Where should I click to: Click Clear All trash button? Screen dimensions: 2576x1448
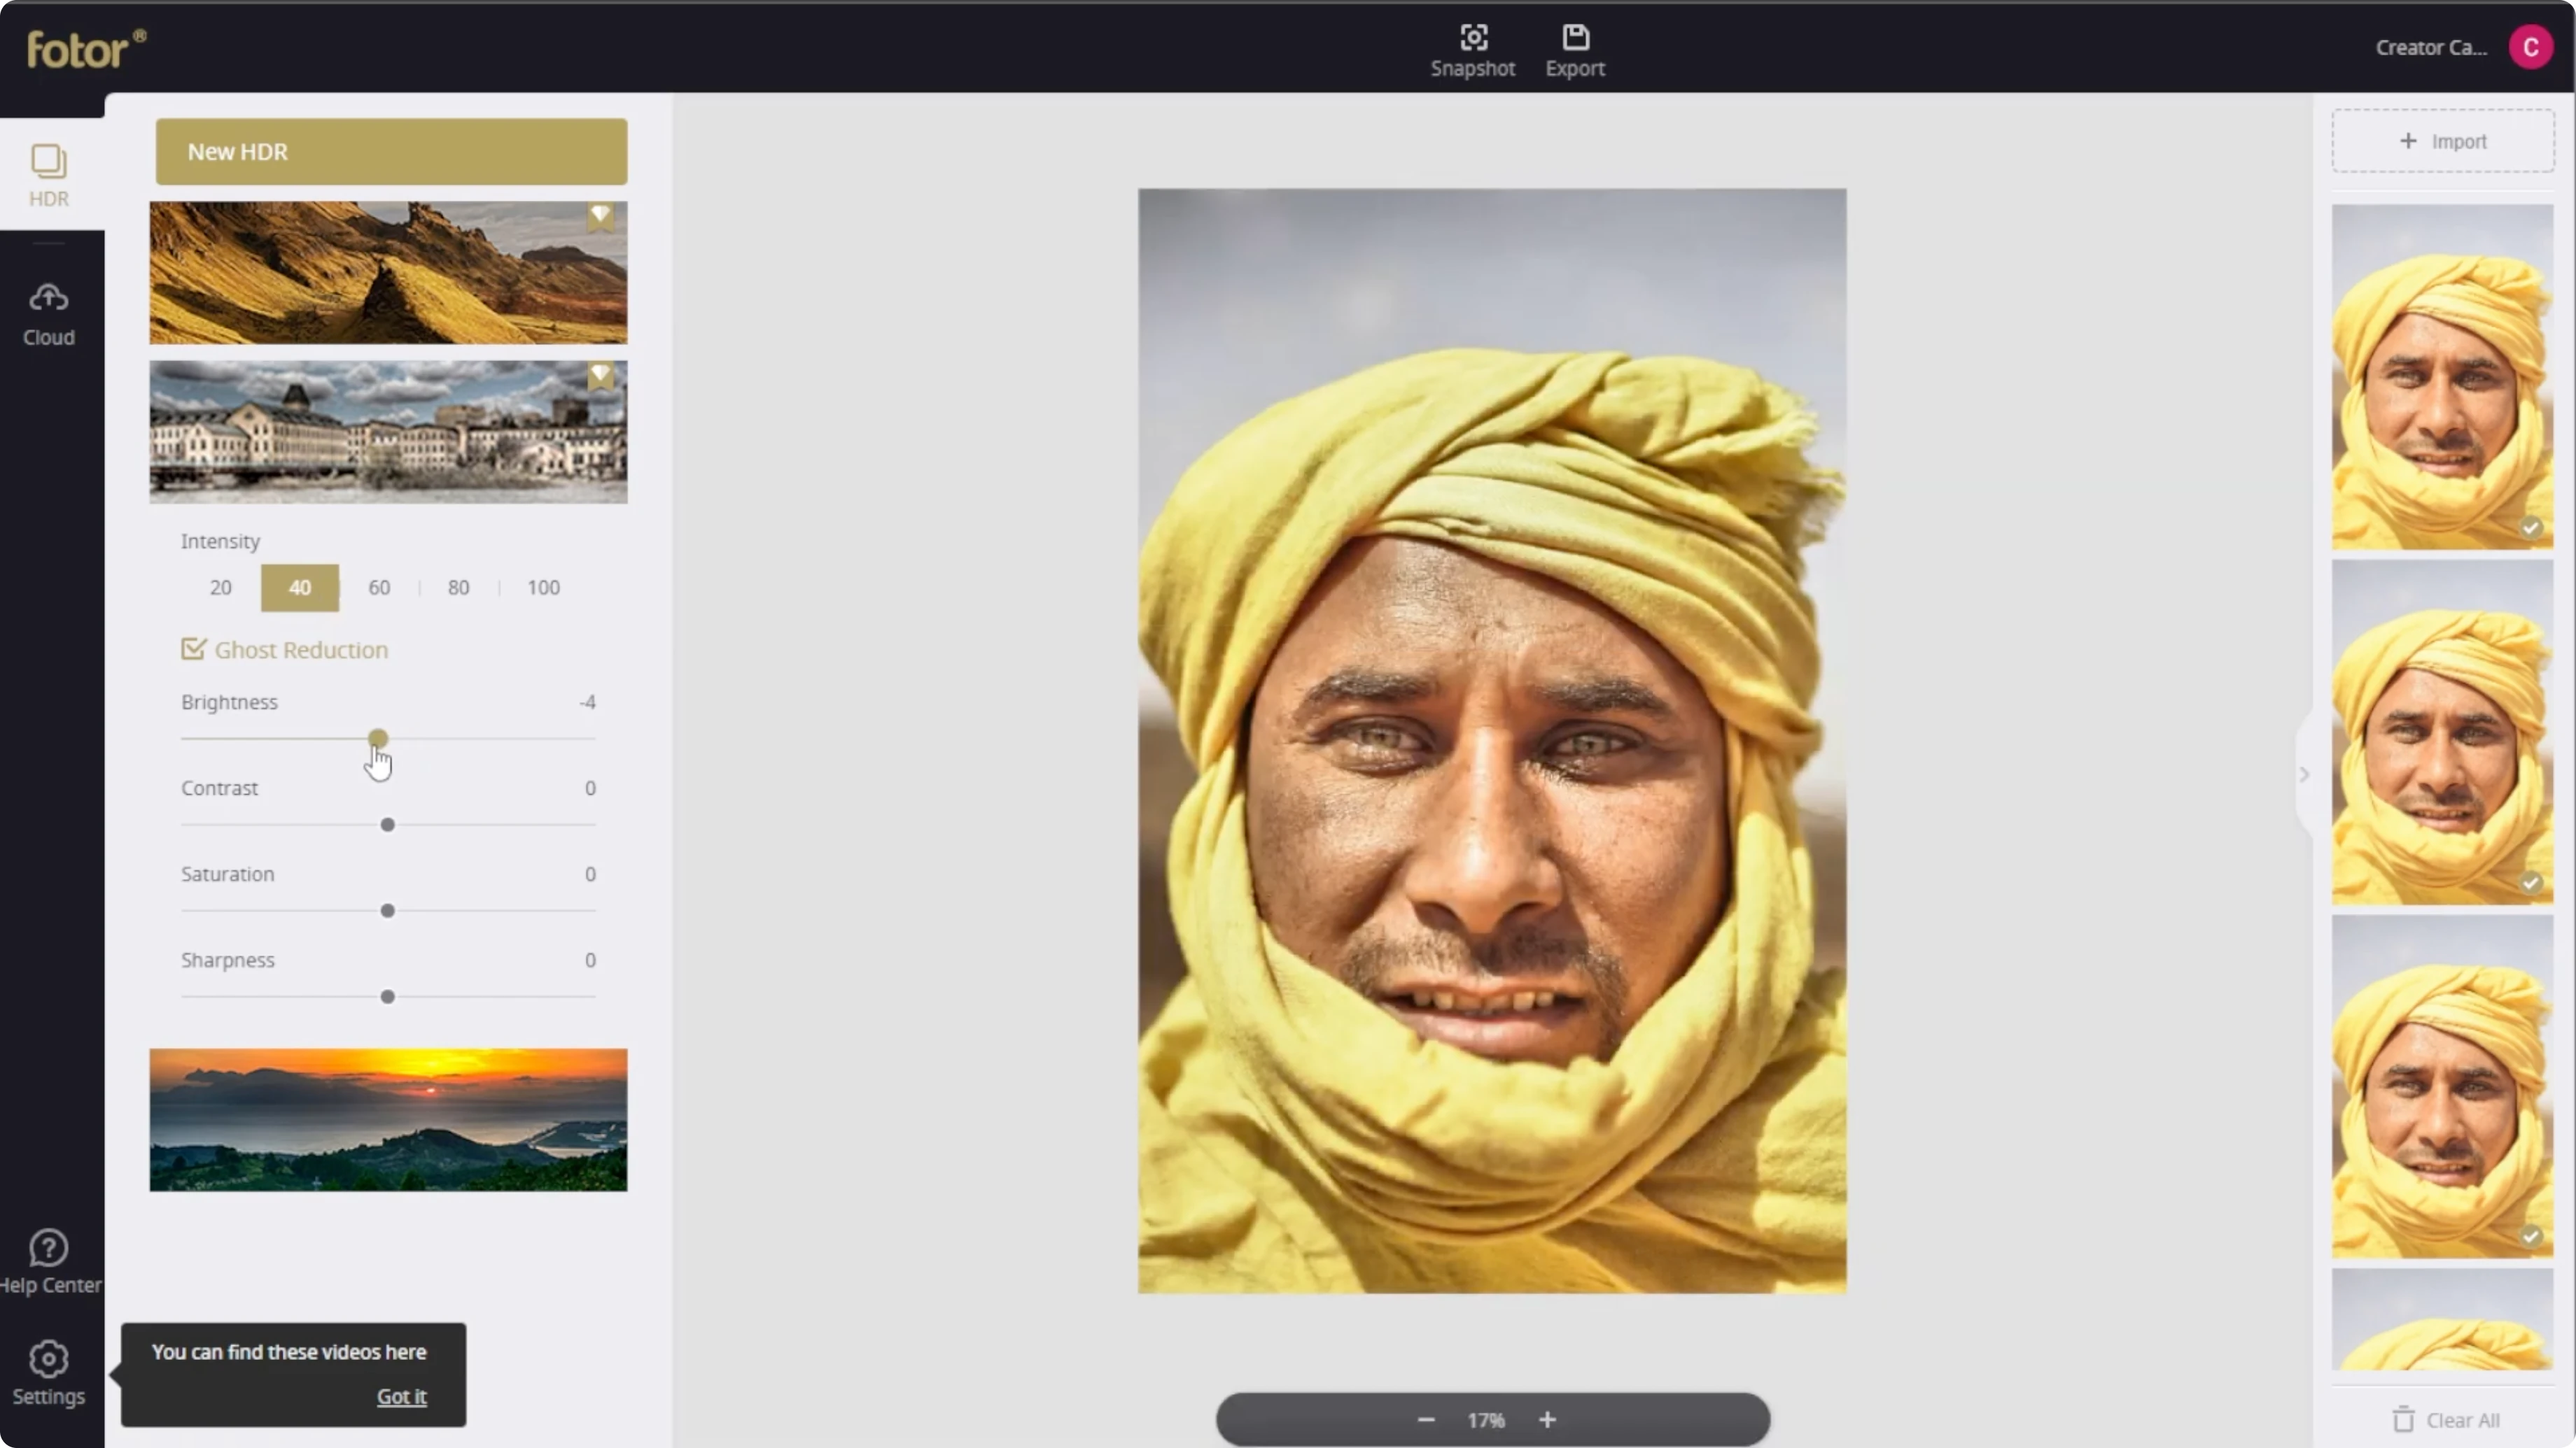click(x=2445, y=1420)
